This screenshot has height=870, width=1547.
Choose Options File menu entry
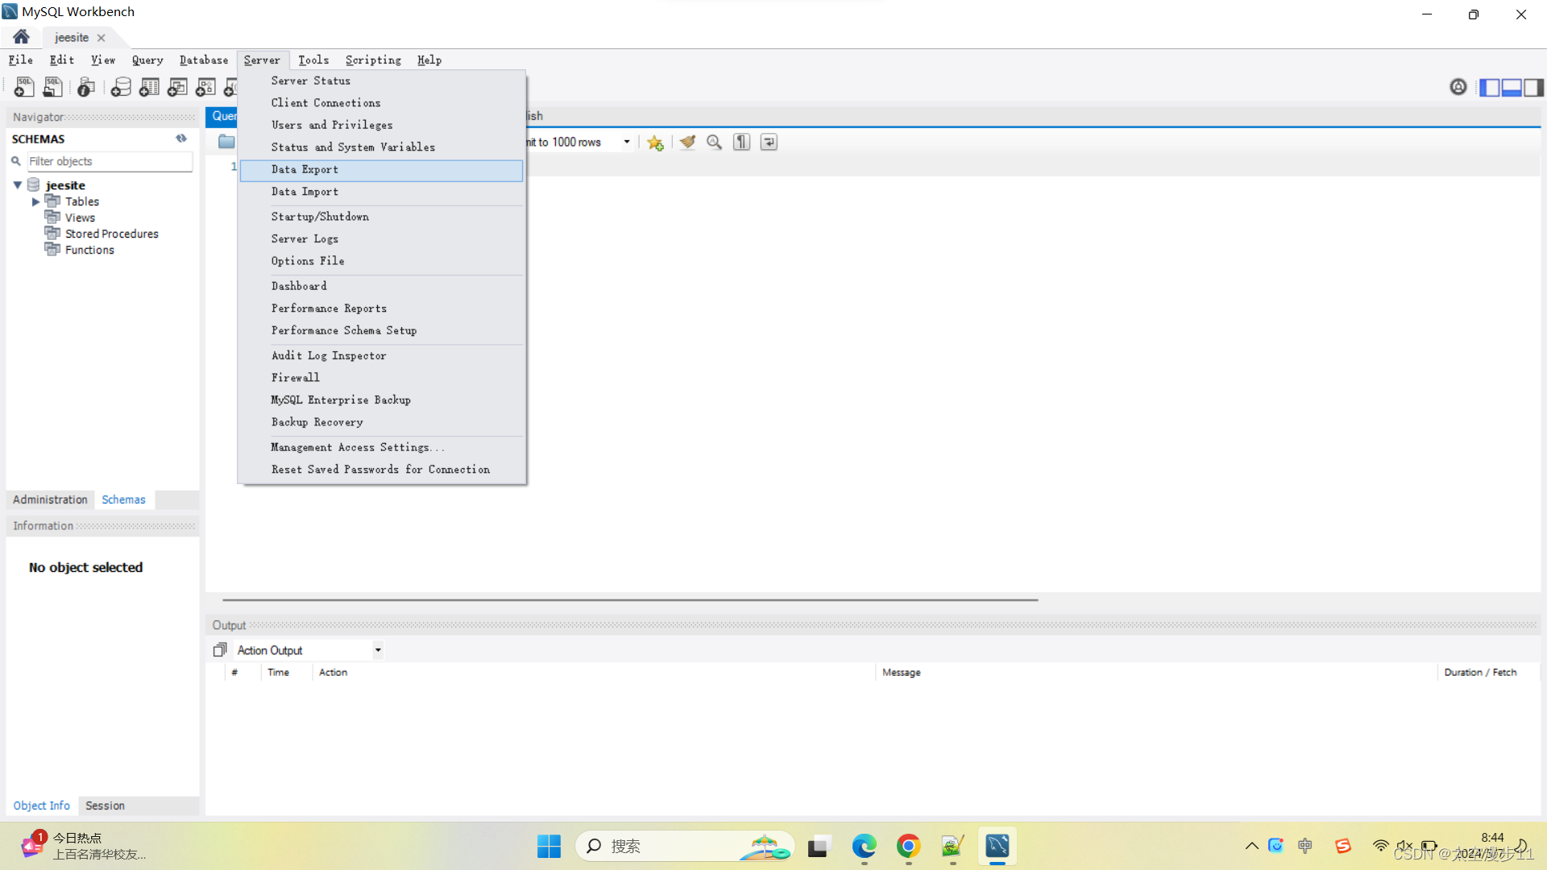pos(382,261)
